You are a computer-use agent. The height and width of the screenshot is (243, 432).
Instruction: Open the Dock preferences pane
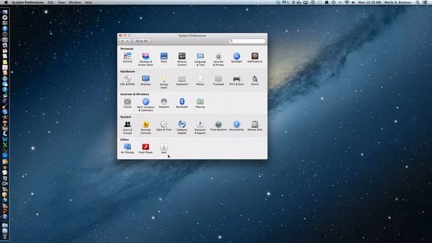point(164,58)
